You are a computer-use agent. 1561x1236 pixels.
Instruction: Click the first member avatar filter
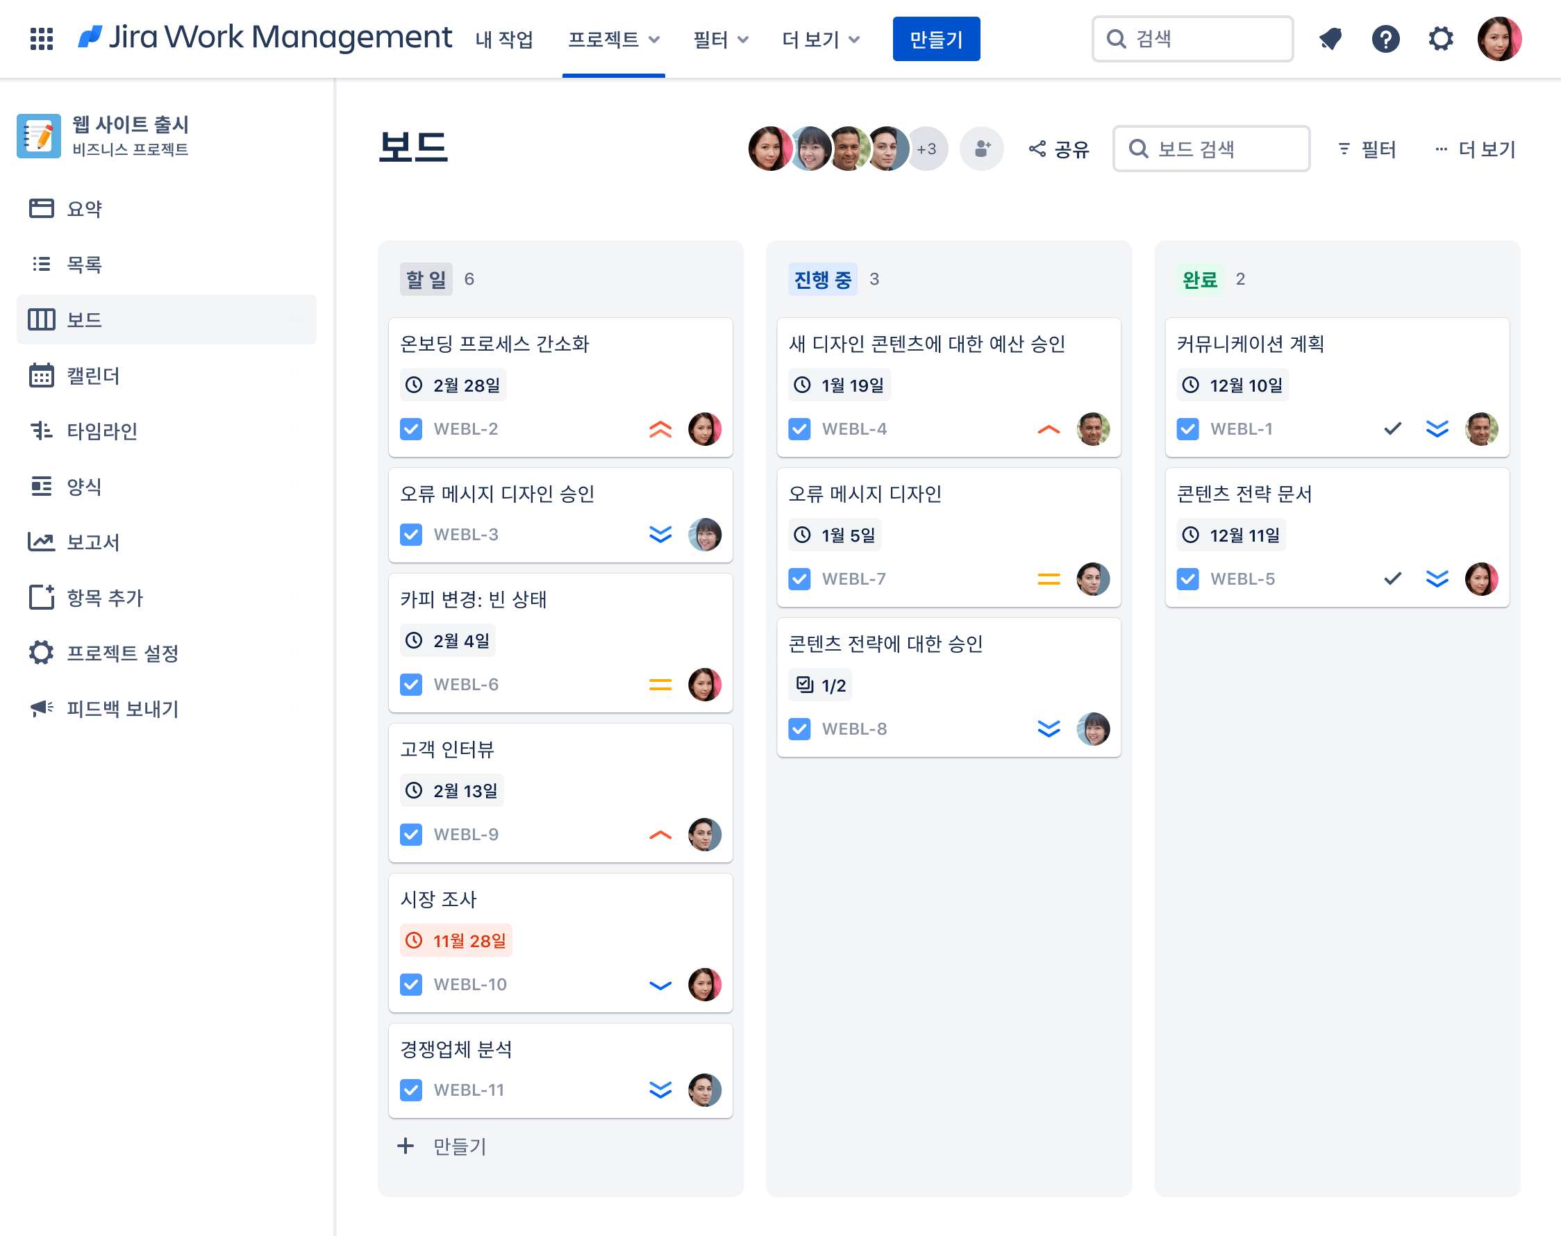coord(769,149)
